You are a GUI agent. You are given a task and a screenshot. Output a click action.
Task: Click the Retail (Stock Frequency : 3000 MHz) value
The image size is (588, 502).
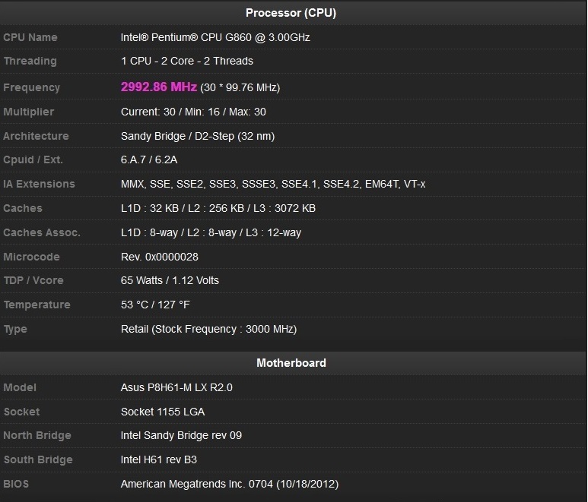pyautogui.click(x=208, y=329)
